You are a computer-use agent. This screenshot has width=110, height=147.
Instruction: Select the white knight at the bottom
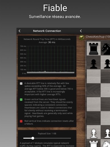106,144
